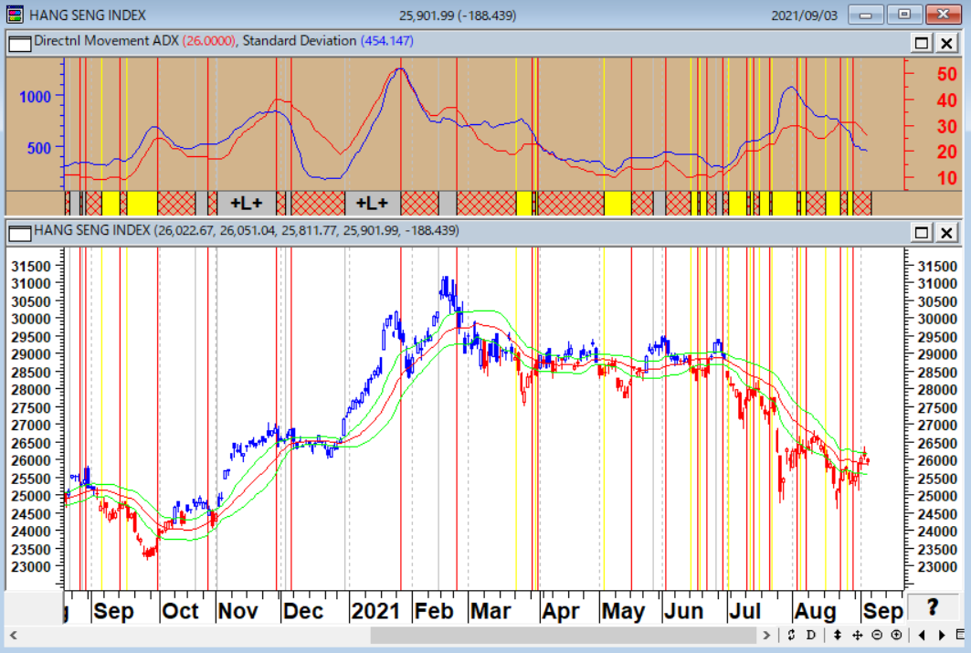Click the Dec label on date axis
The image size is (971, 653).
pos(303,611)
